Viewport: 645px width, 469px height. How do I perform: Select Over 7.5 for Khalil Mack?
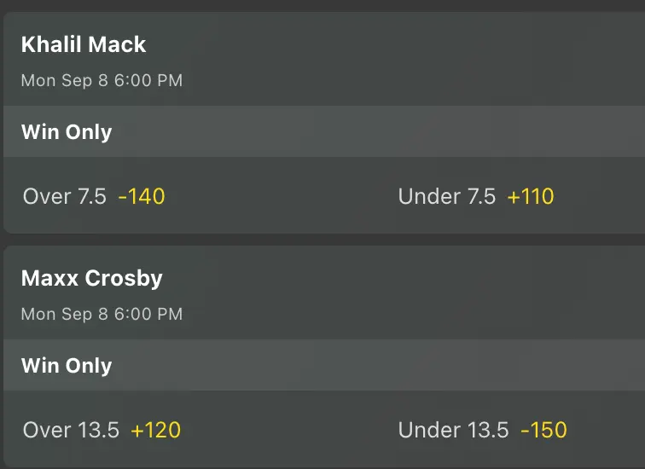point(94,197)
